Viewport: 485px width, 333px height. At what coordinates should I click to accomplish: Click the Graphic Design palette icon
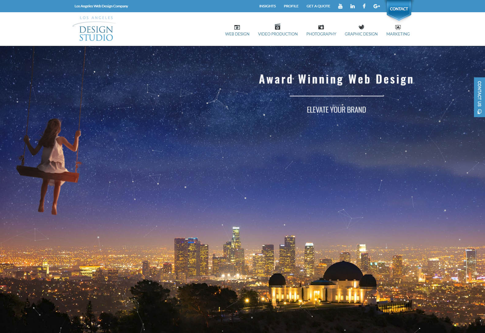361,27
